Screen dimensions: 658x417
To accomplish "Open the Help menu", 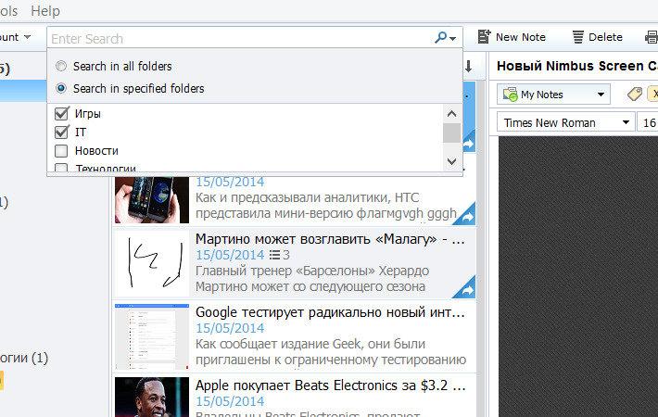I will (x=45, y=11).
